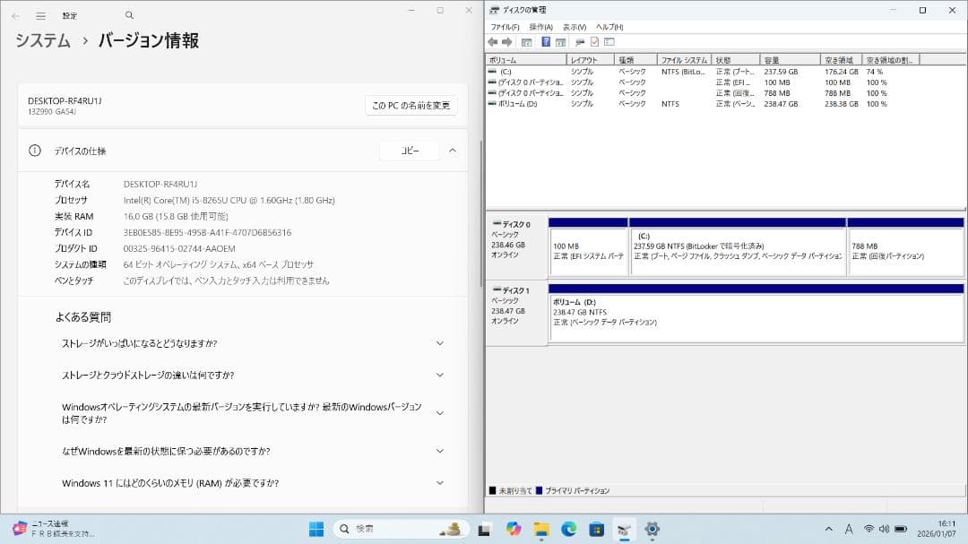Click the コピー button in device specifications
Screen dimensions: 968x544
pos(409,151)
